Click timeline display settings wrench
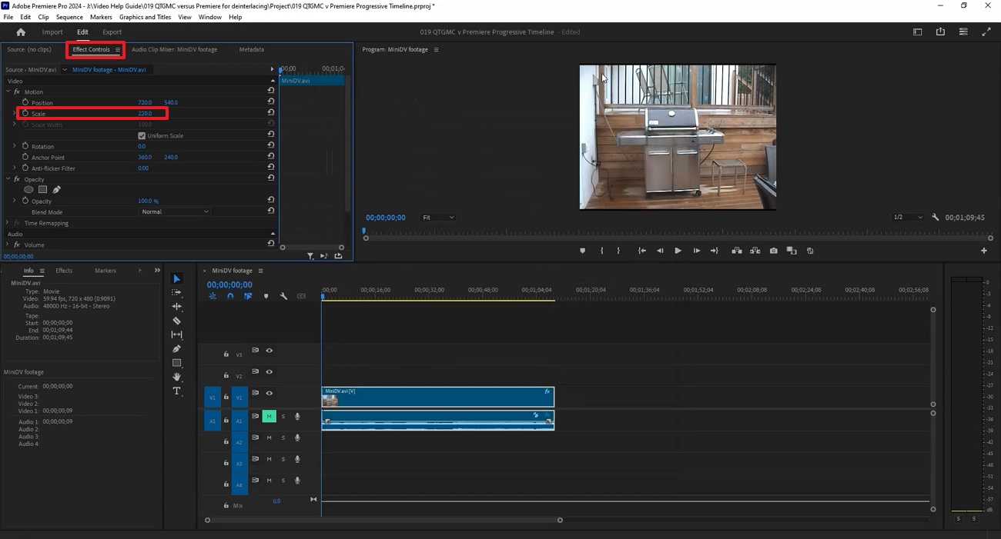 tap(283, 296)
